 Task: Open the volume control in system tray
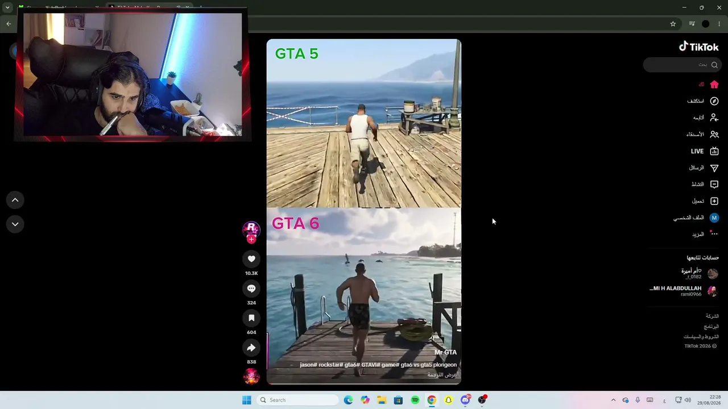tap(688, 400)
